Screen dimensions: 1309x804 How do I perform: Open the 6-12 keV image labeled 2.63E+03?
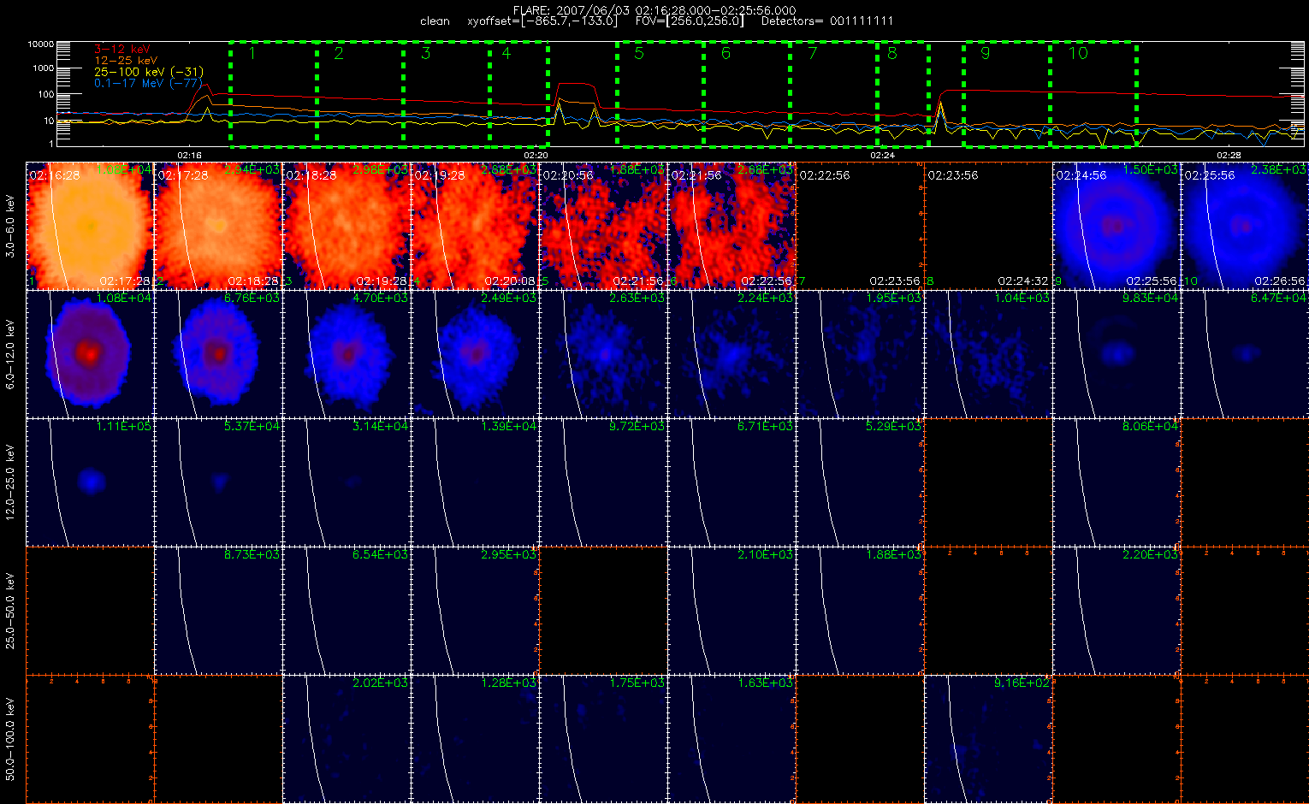tap(603, 353)
